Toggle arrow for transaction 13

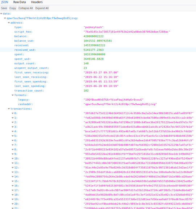click(x=13, y=172)
